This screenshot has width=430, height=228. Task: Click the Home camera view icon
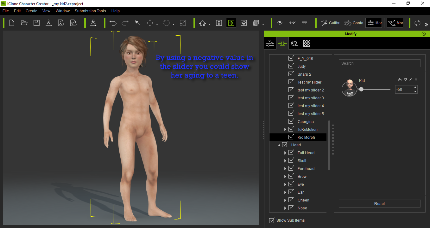pyautogui.click(x=202, y=23)
